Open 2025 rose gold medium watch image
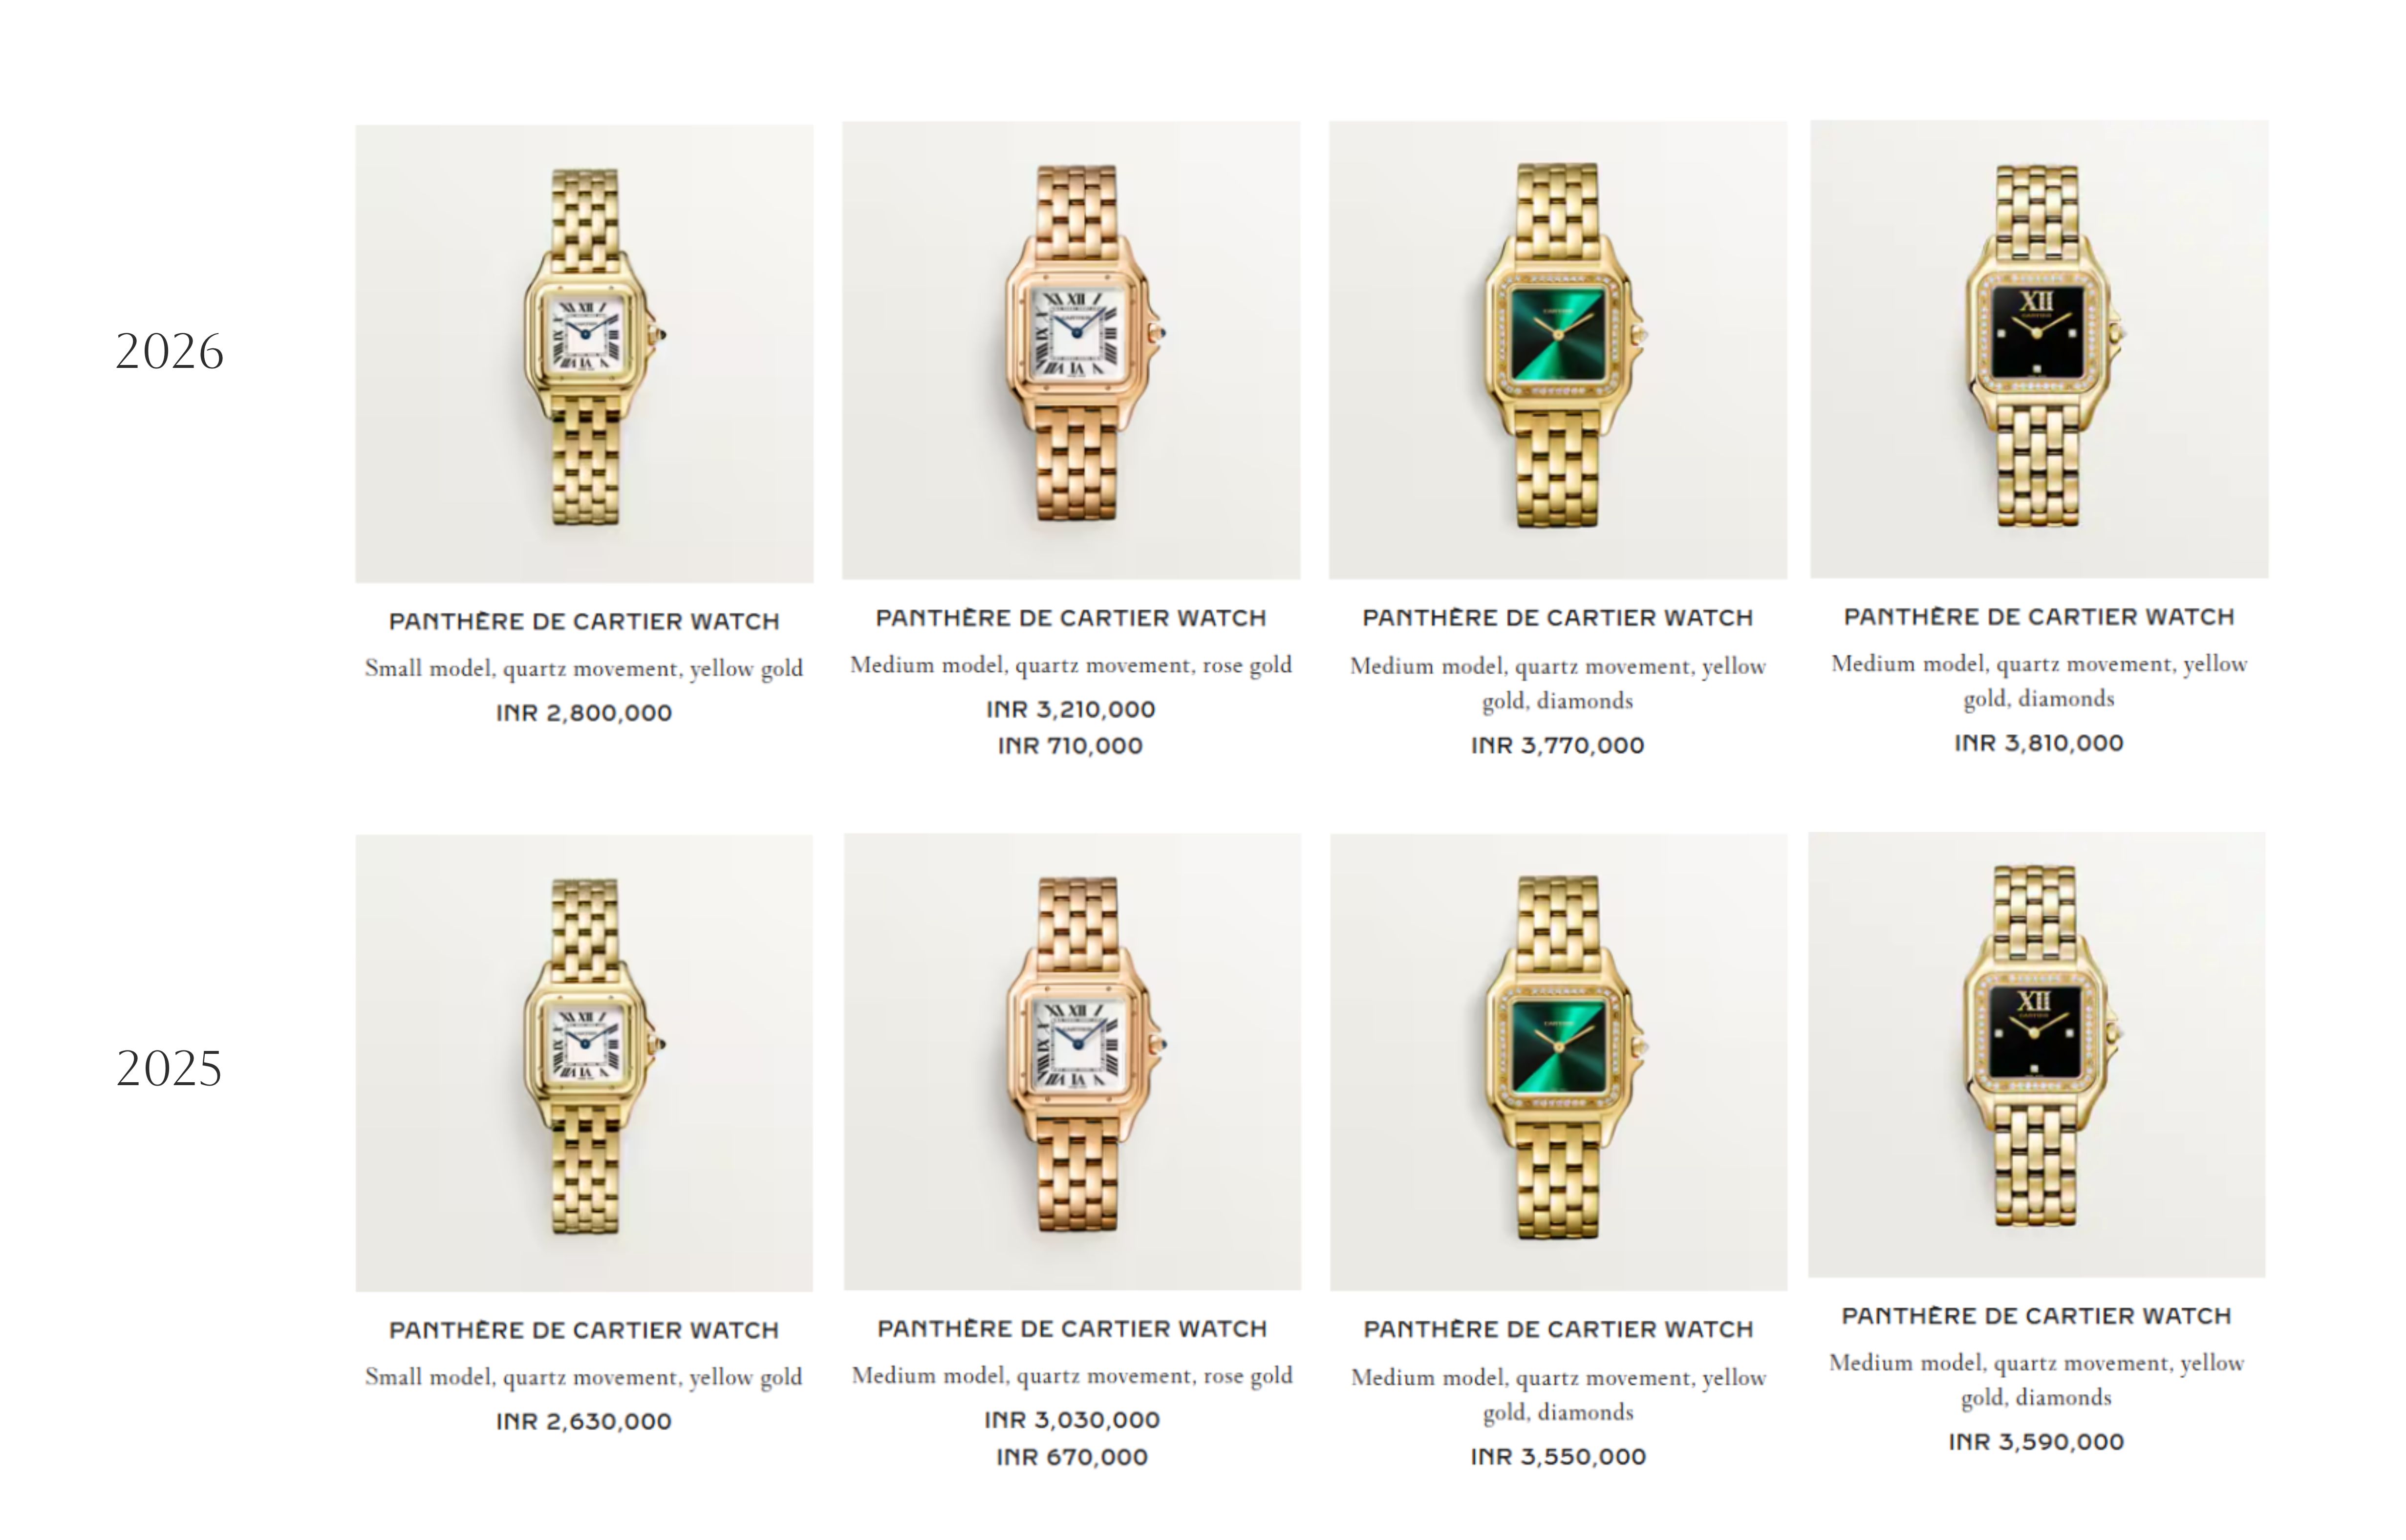Screen dimensions: 2406x1540 tap(1072, 1061)
